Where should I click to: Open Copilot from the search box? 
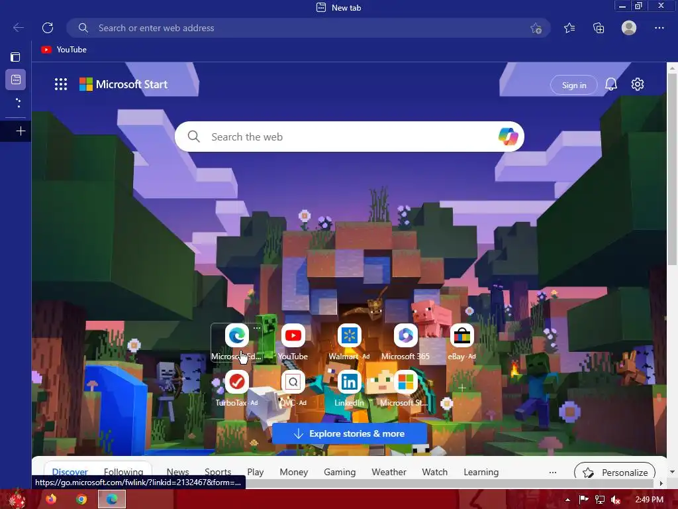point(508,137)
